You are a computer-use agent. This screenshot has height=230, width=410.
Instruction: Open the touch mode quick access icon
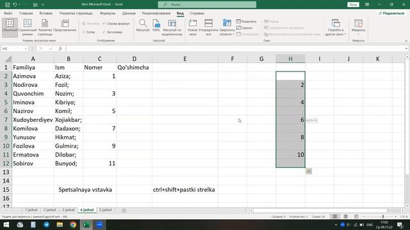[x=35, y=4]
